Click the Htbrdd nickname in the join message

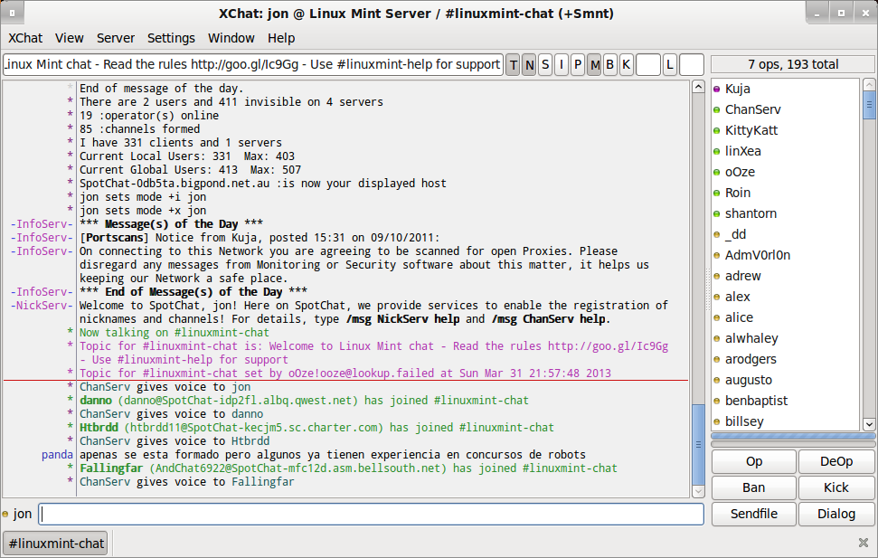[x=99, y=428]
